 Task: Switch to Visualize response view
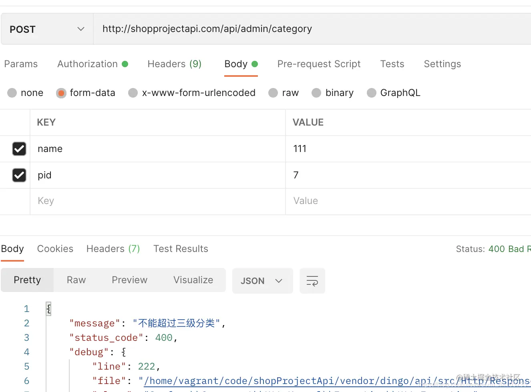click(x=193, y=280)
